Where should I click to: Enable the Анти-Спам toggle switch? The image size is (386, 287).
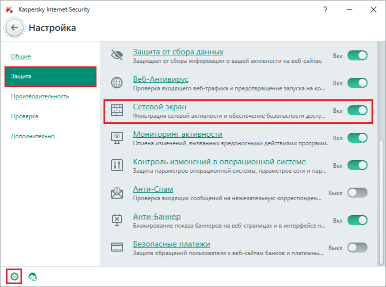click(357, 193)
